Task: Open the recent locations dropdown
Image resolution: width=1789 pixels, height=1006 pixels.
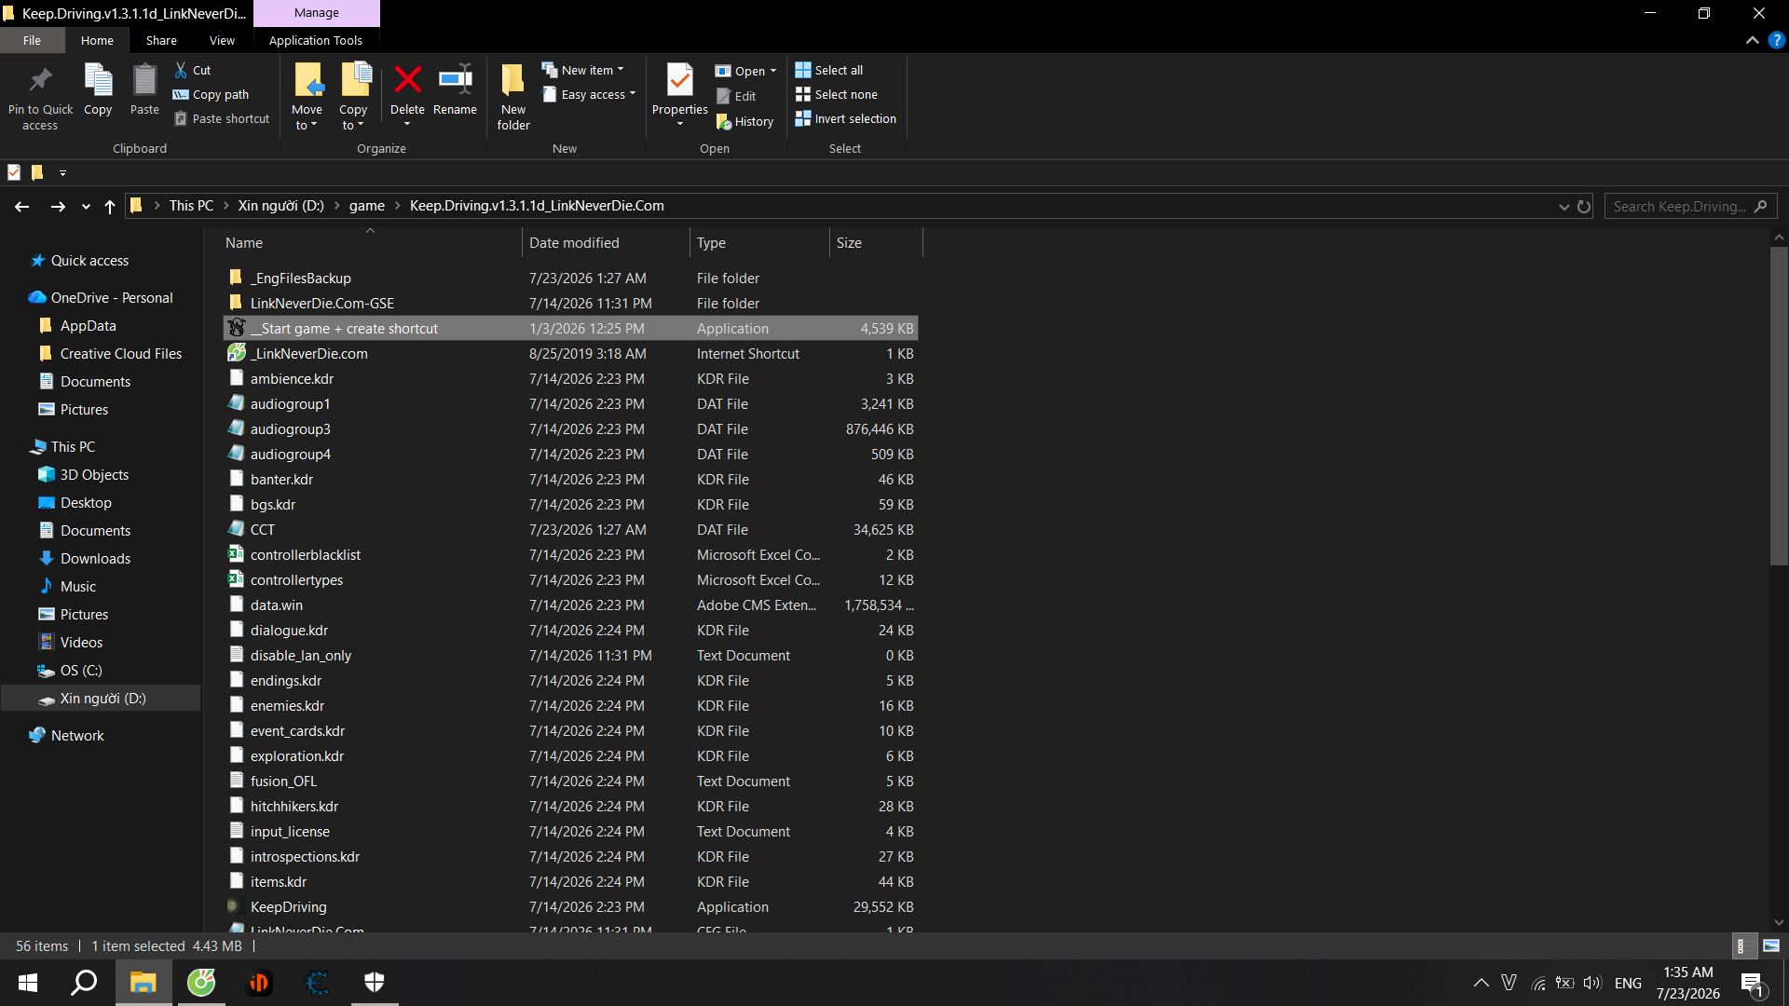Action: pos(86,207)
